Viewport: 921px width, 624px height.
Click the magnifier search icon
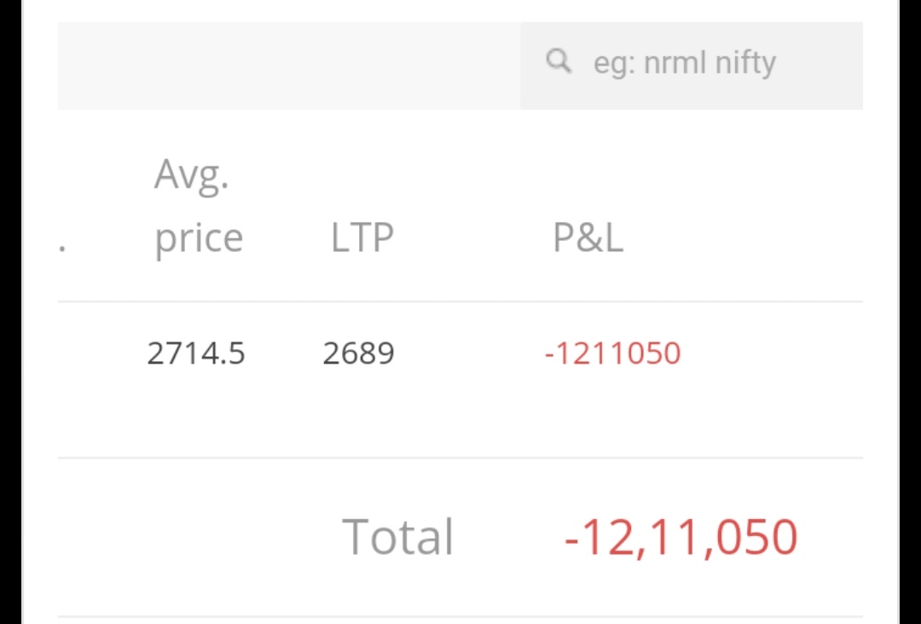coord(559,61)
